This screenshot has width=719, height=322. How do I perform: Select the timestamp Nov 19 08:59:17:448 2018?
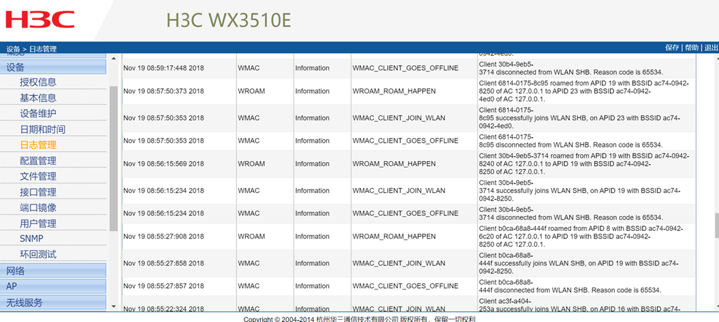pos(163,68)
